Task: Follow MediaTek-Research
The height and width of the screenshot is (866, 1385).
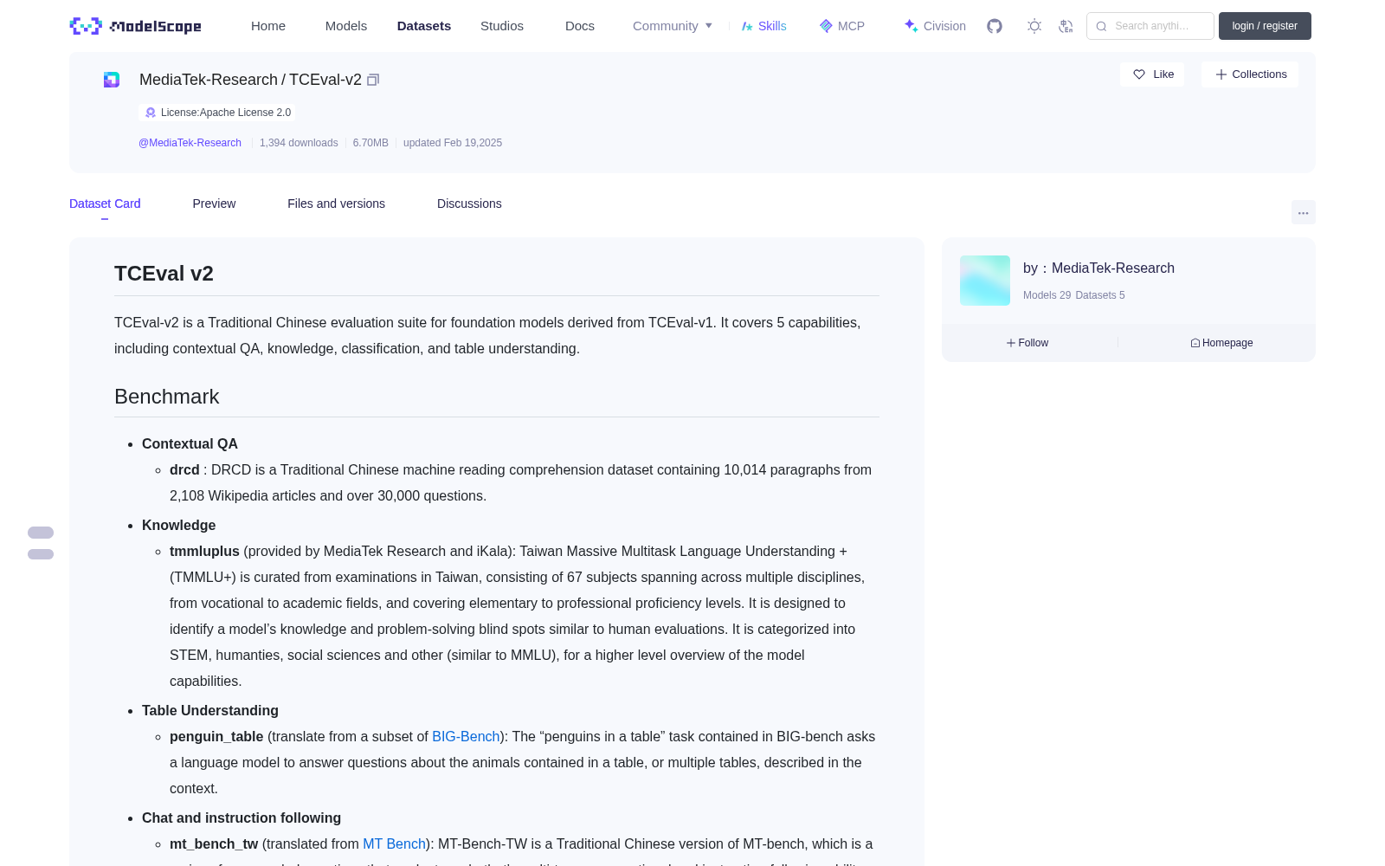Action: pos(1027,343)
